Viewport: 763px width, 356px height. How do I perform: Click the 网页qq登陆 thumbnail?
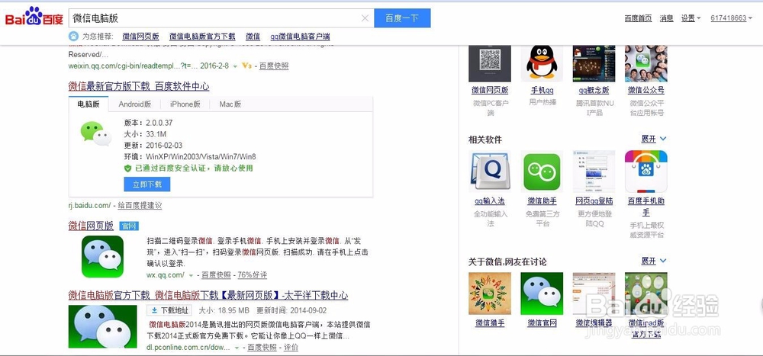(594, 172)
